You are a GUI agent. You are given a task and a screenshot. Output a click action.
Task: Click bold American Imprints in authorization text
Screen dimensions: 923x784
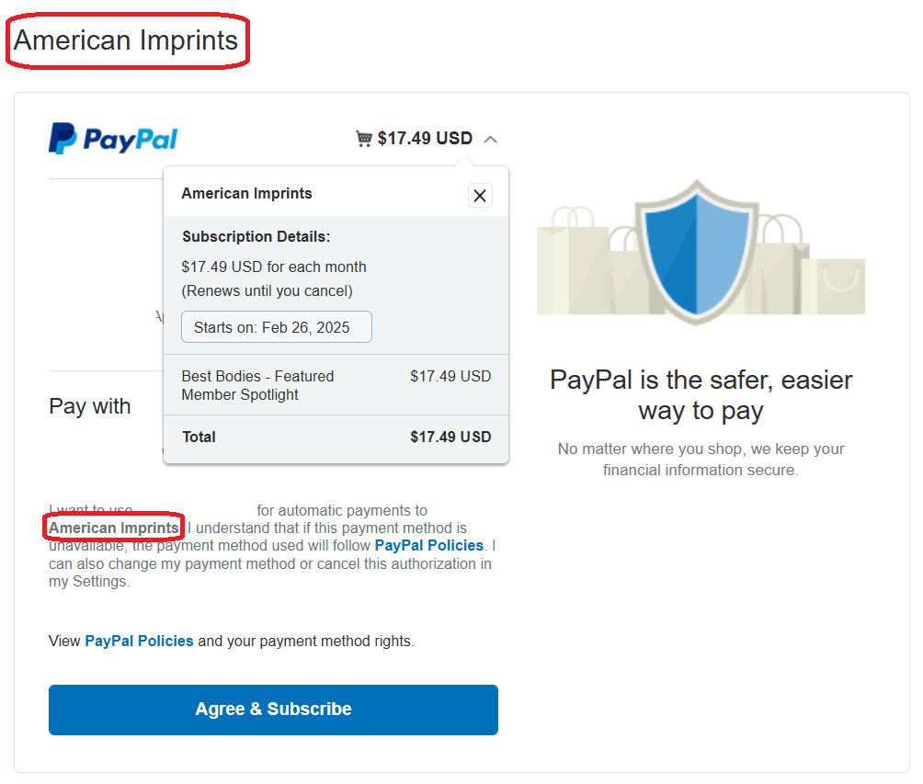(114, 528)
